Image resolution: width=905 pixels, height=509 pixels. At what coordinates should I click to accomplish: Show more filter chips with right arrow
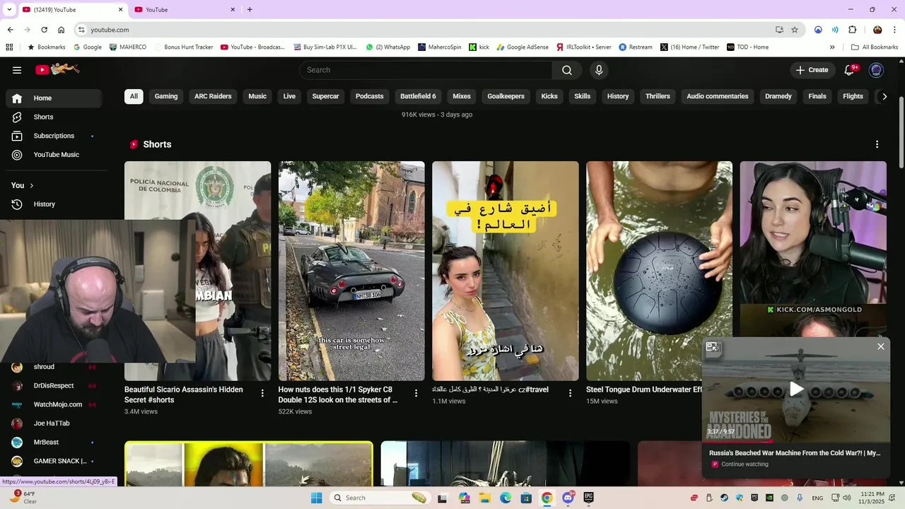click(884, 96)
